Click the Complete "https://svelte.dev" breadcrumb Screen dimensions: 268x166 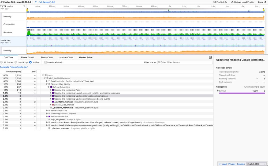coord(14,67)
